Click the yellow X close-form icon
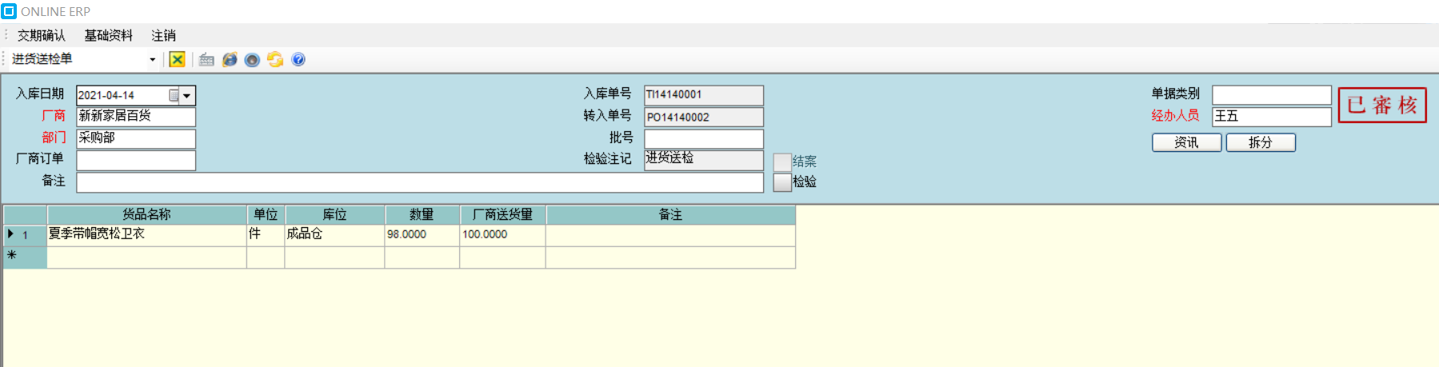The height and width of the screenshot is (367, 1439). pos(178,59)
